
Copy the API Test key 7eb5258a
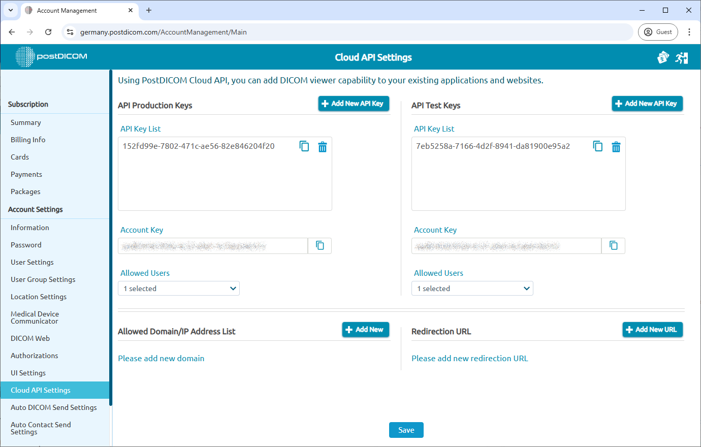tap(598, 146)
